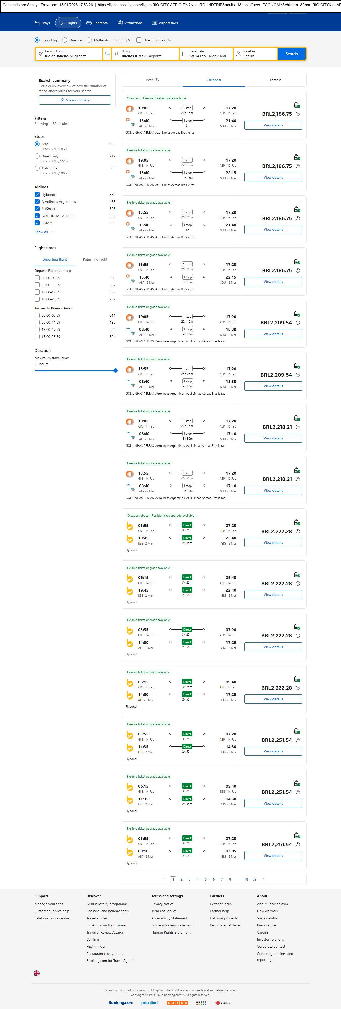This screenshot has height=1009, width=341.
Task: Enable the Direct flights only checkbox
Action: tap(139, 40)
